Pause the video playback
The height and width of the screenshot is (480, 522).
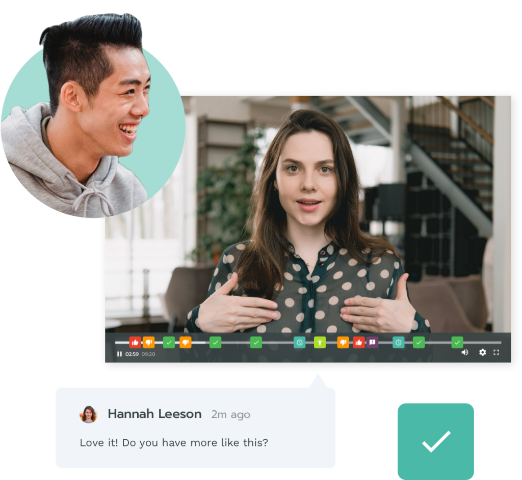pyautogui.click(x=119, y=354)
